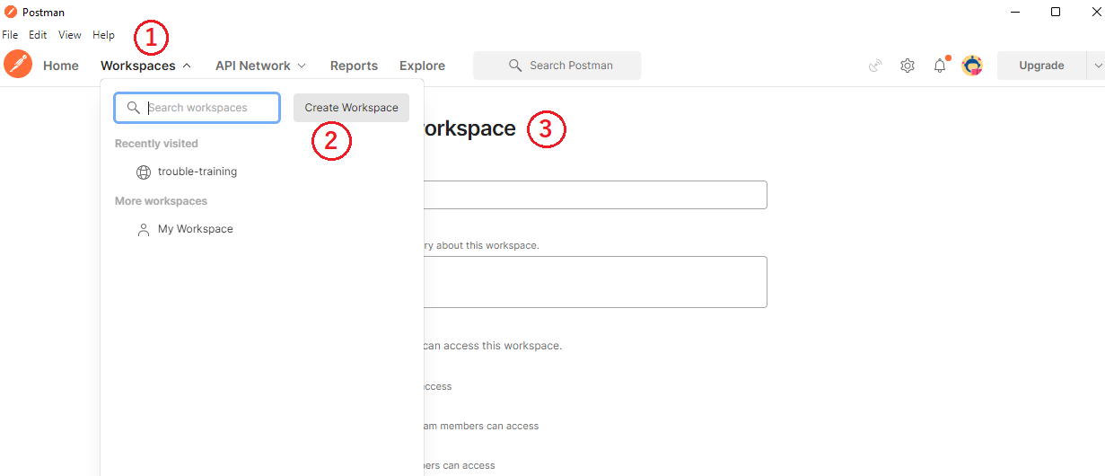The height and width of the screenshot is (476, 1105).
Task: Open the Upgrade dropdown arrow
Action: 1096,66
